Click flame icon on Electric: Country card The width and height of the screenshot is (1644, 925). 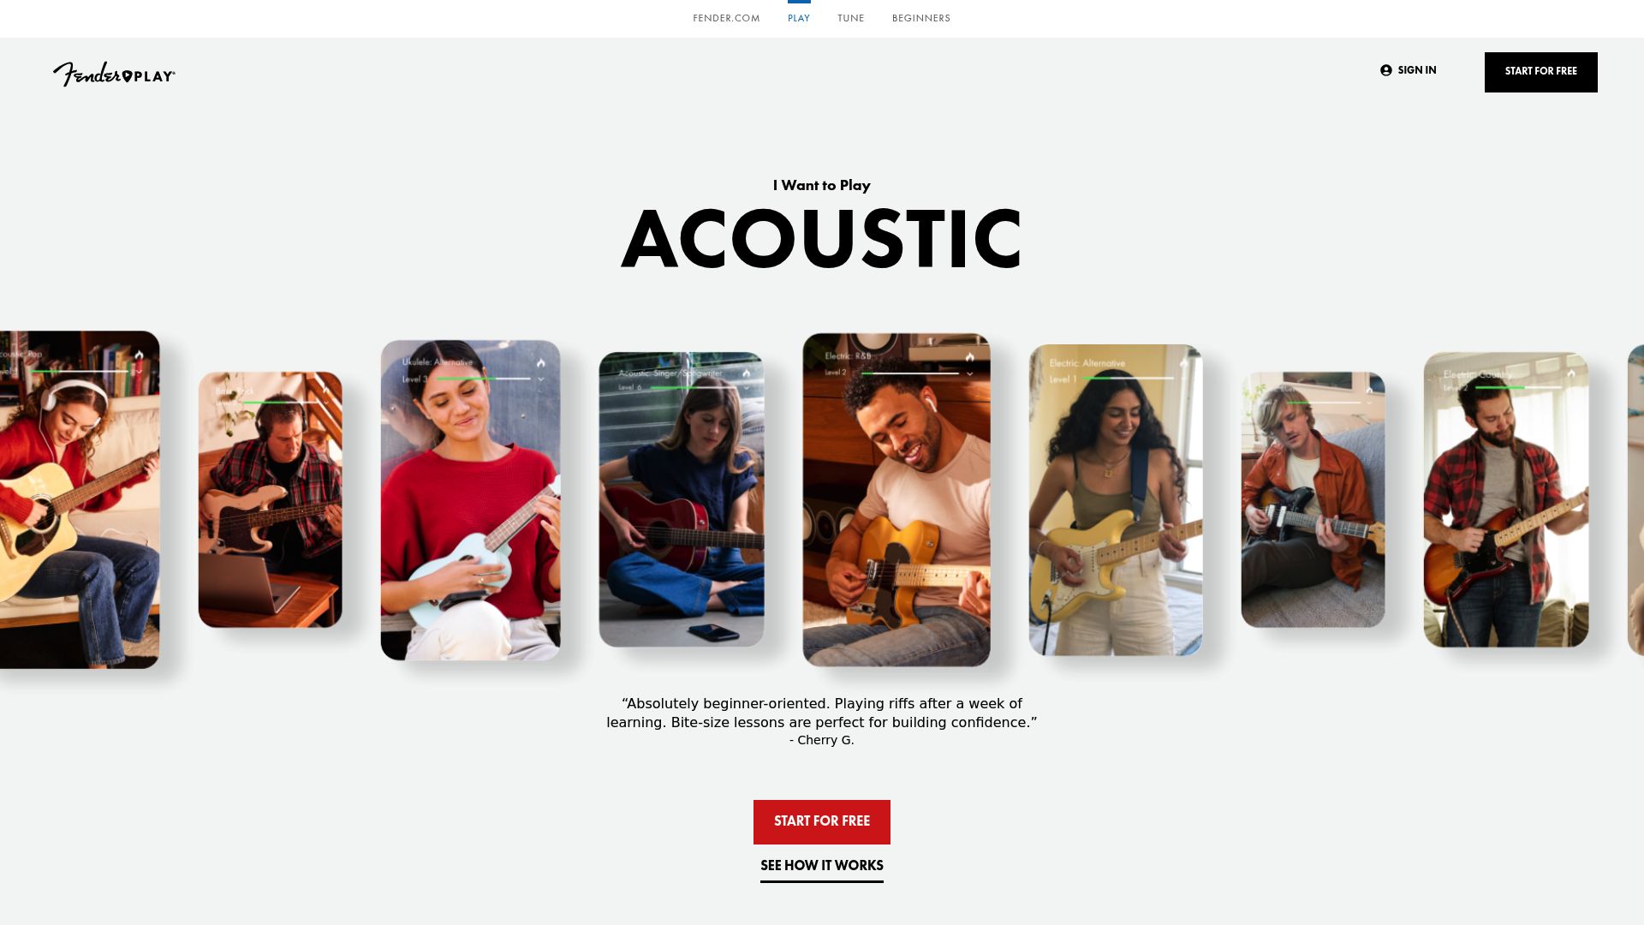[1571, 373]
